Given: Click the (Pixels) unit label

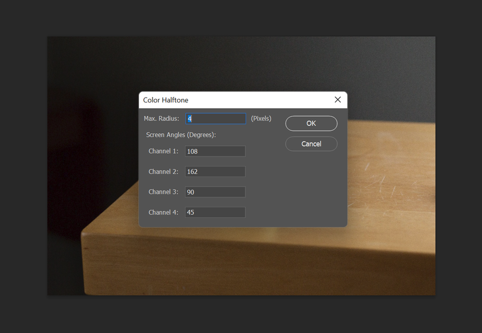Looking at the screenshot, I should (261, 119).
